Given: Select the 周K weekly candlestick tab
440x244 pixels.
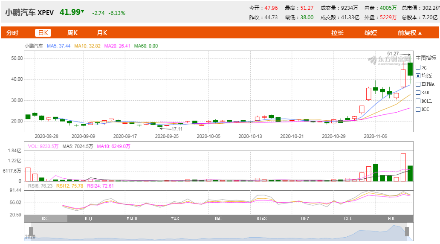Looking at the screenshot, I should point(72,33).
